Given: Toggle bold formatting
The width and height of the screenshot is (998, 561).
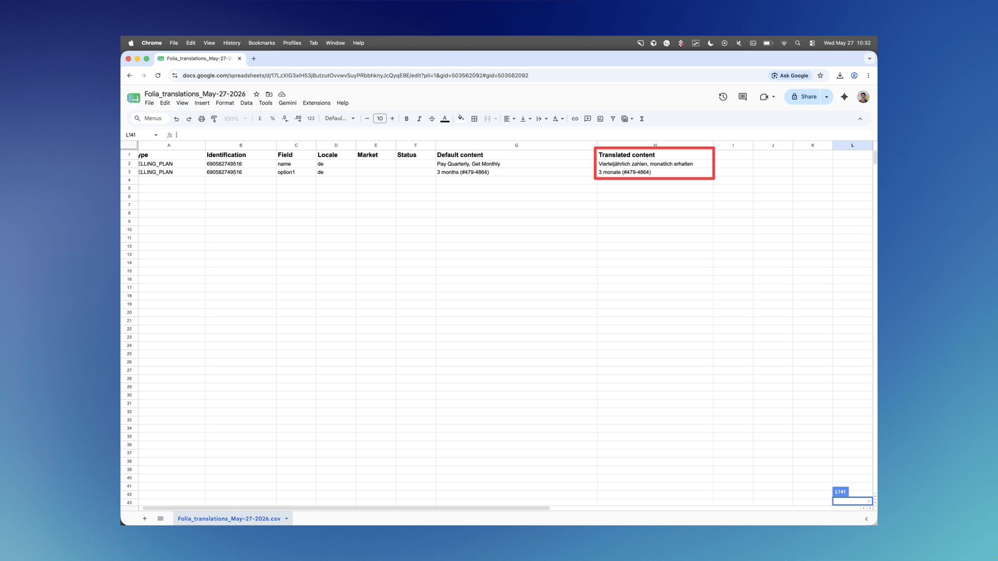Looking at the screenshot, I should (407, 118).
